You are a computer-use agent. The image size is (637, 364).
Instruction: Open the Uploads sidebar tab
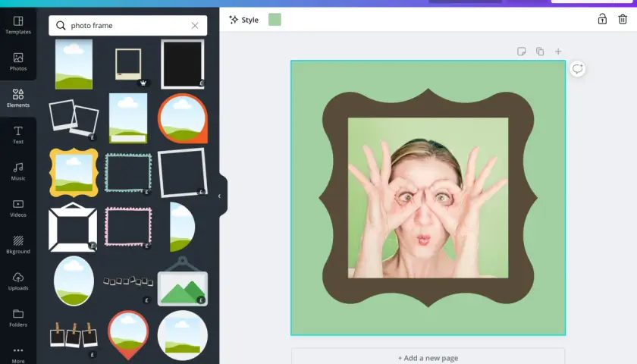click(18, 281)
